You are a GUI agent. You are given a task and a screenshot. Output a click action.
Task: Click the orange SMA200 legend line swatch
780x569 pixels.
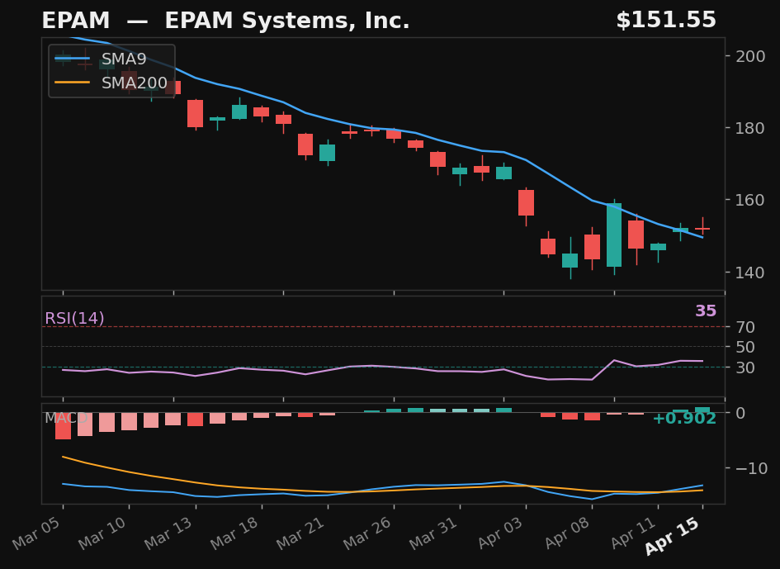pyautogui.click(x=72, y=83)
